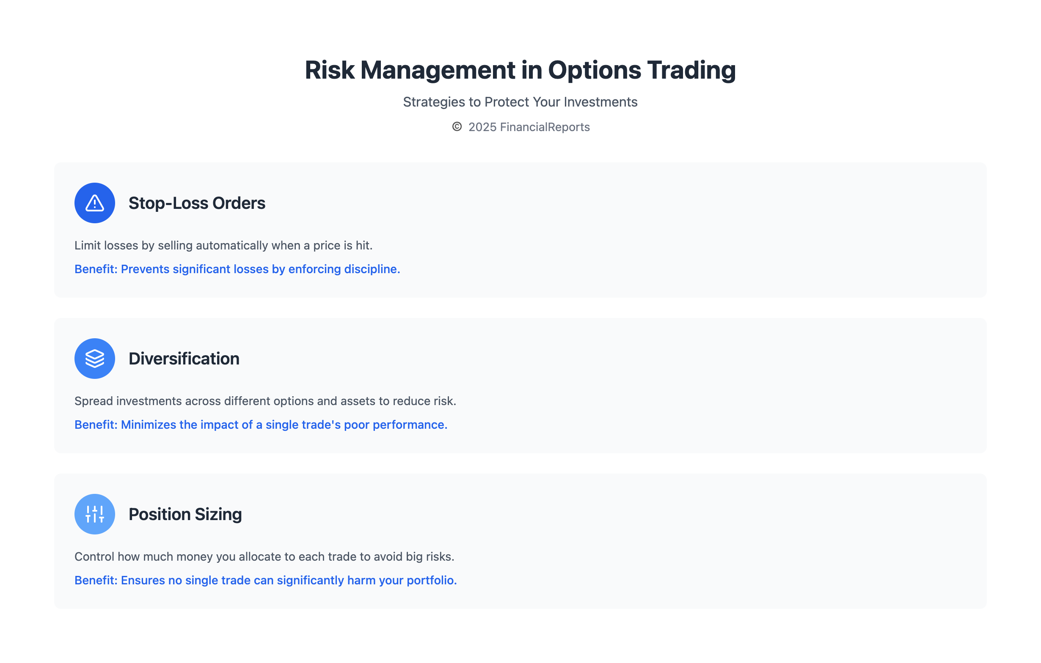The height and width of the screenshot is (663, 1041).
Task: Select the "Diversification" heading
Action: 184,359
